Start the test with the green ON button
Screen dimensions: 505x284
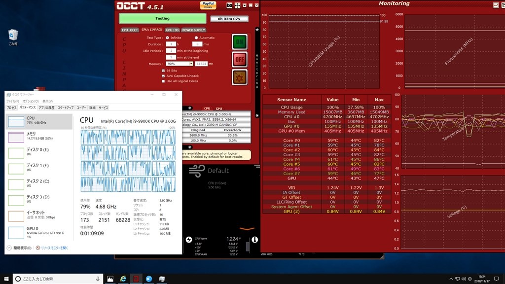(x=240, y=42)
